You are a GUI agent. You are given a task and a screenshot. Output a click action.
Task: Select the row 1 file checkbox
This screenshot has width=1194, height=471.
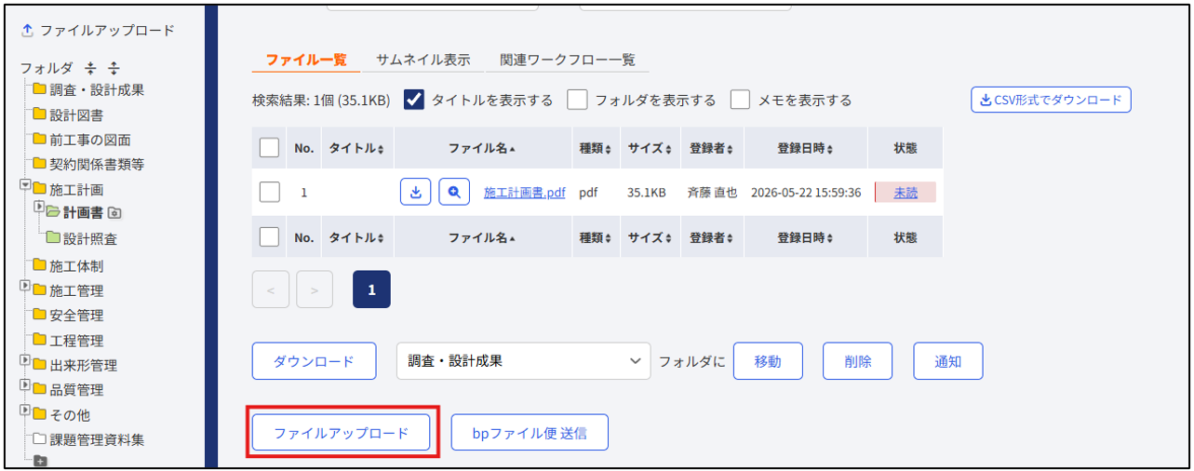269,192
